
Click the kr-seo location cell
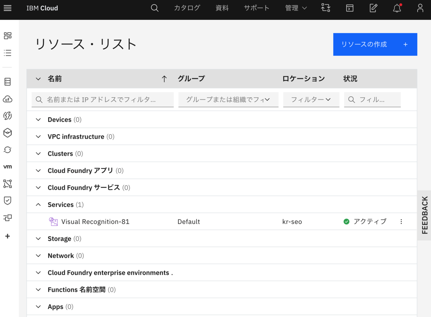[x=292, y=222]
